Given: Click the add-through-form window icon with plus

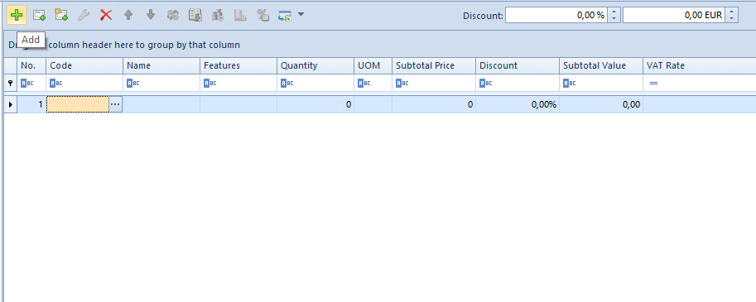Looking at the screenshot, I should 39,16.
